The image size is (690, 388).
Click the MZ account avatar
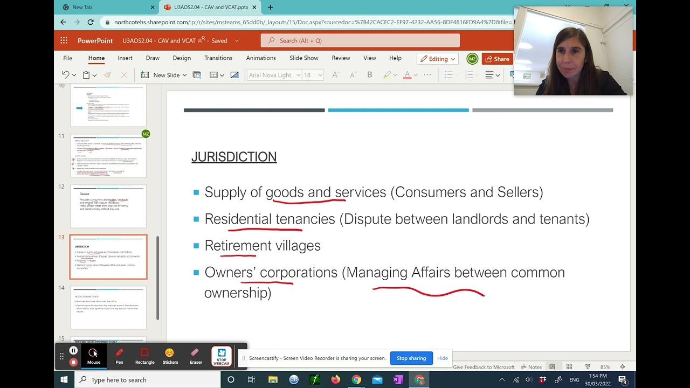[472, 59]
